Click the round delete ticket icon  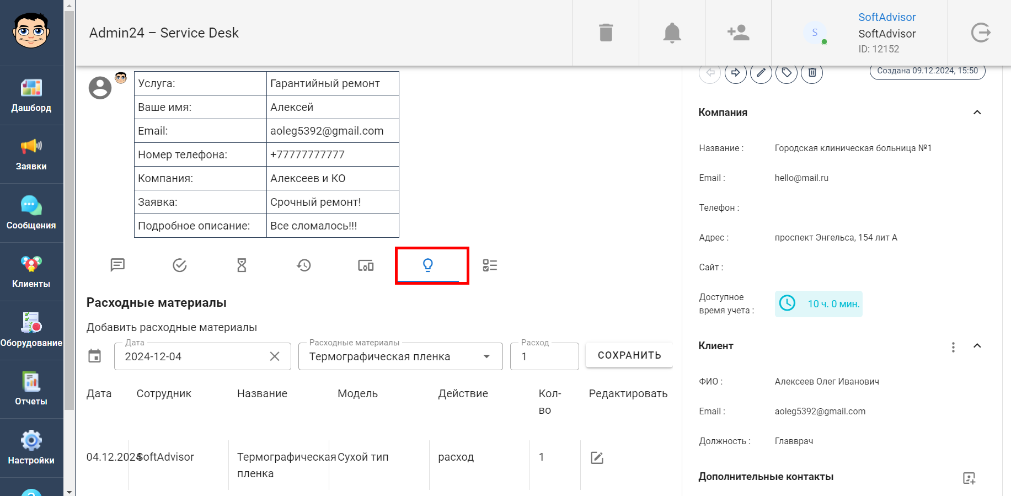(812, 72)
